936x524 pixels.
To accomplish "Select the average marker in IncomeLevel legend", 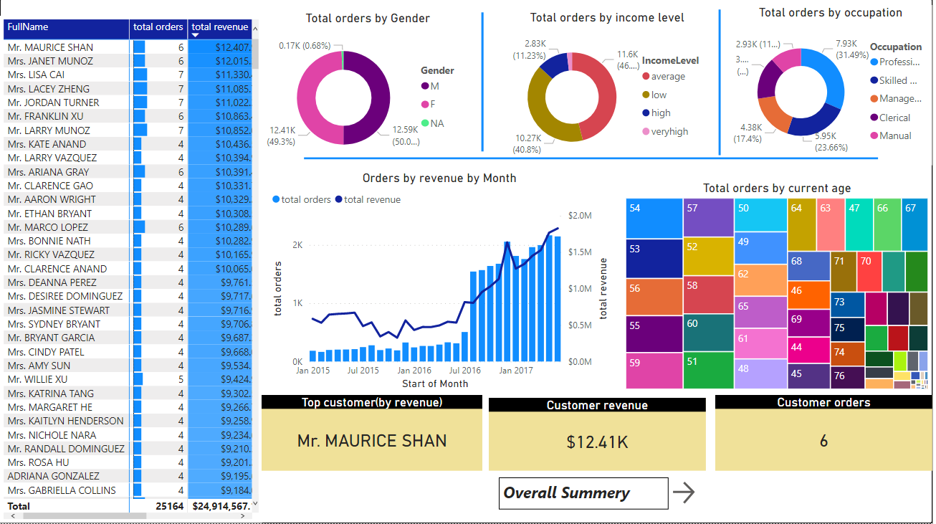I will [x=647, y=75].
